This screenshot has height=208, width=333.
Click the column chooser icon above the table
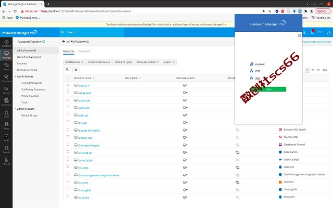76,70
